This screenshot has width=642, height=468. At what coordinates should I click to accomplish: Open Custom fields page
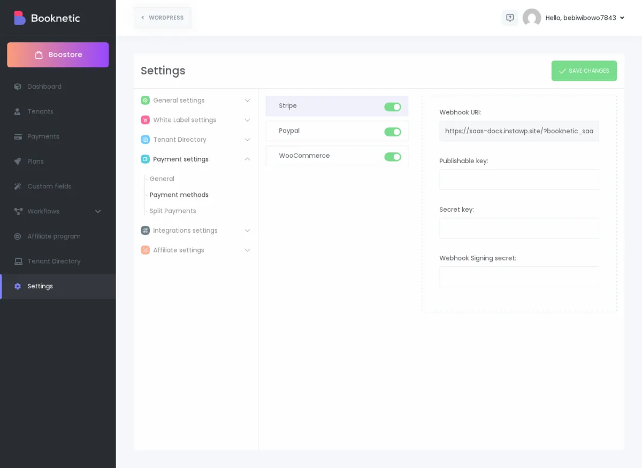click(58, 187)
